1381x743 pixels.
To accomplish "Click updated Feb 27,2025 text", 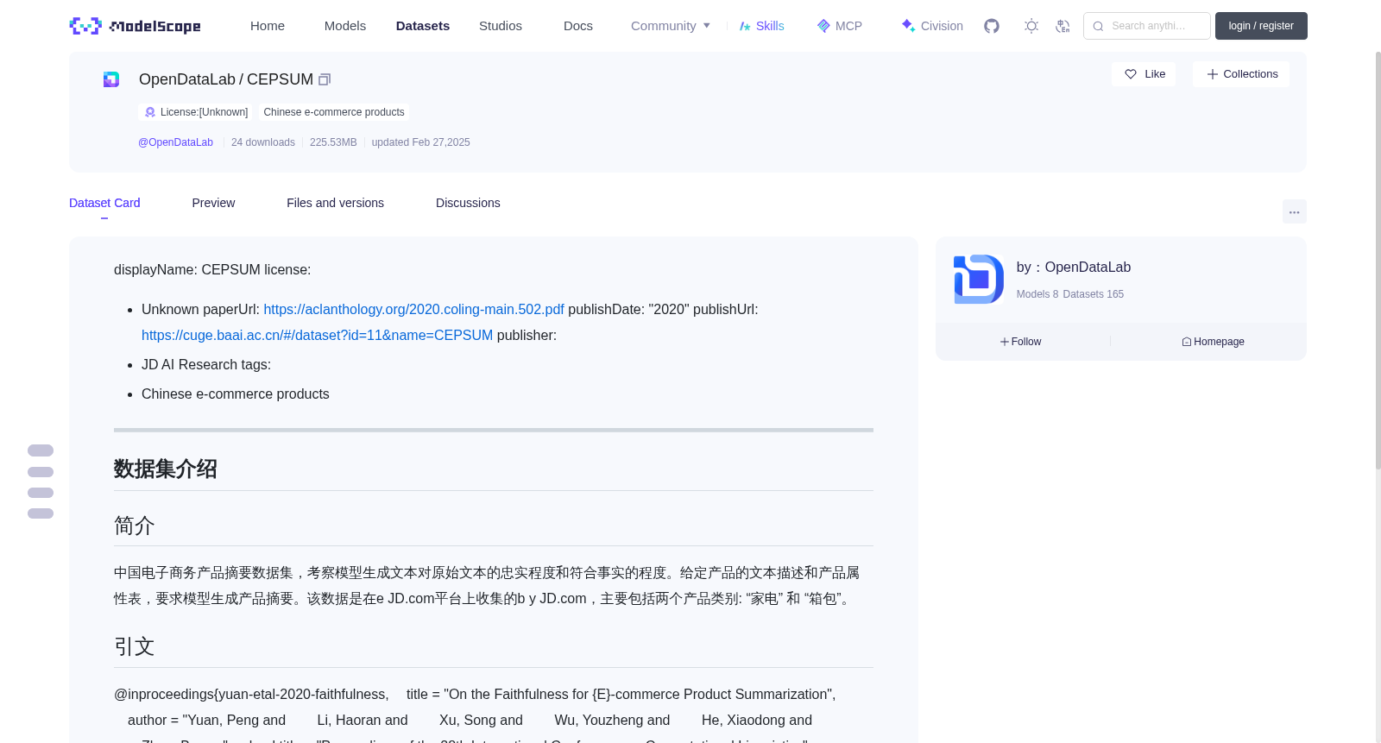I will pyautogui.click(x=420, y=142).
